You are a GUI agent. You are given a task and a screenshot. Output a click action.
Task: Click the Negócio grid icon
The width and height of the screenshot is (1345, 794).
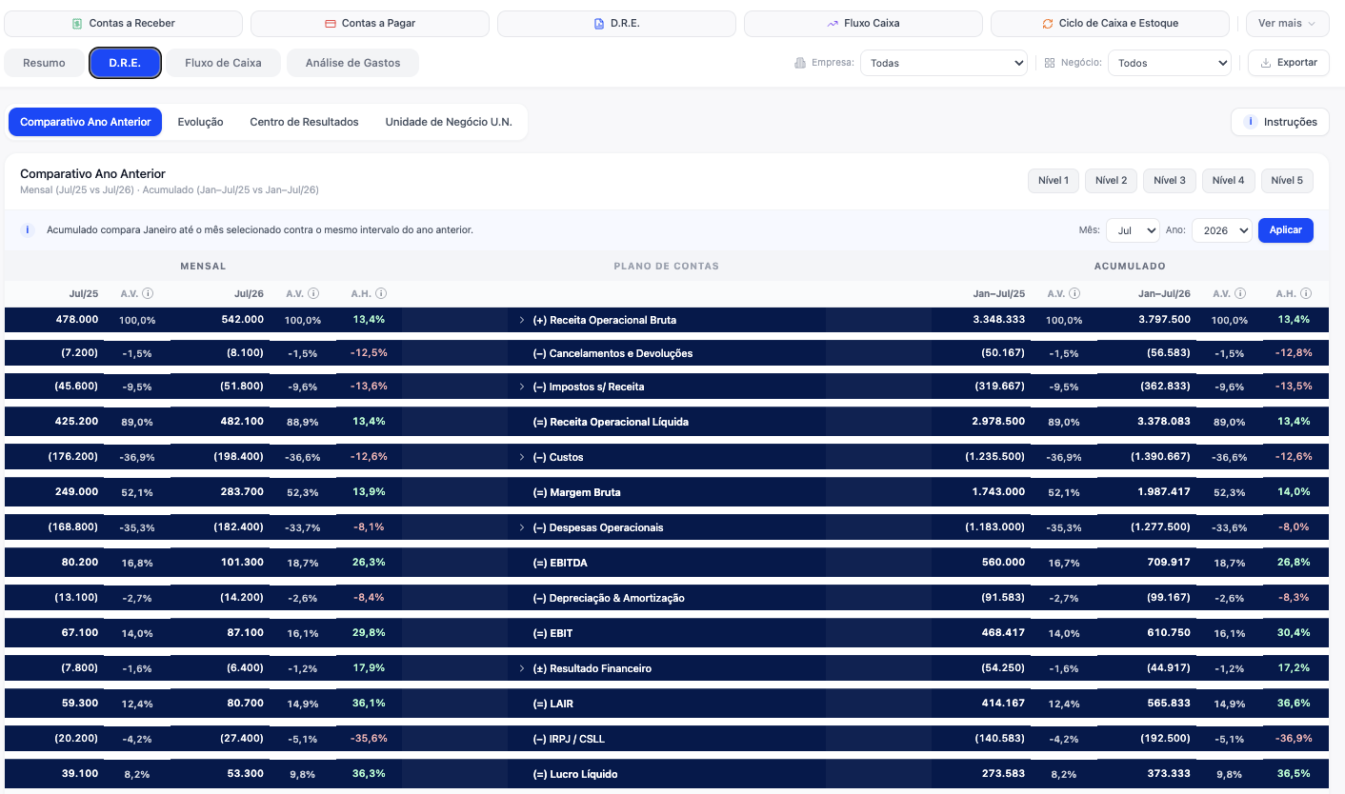[x=1050, y=63]
